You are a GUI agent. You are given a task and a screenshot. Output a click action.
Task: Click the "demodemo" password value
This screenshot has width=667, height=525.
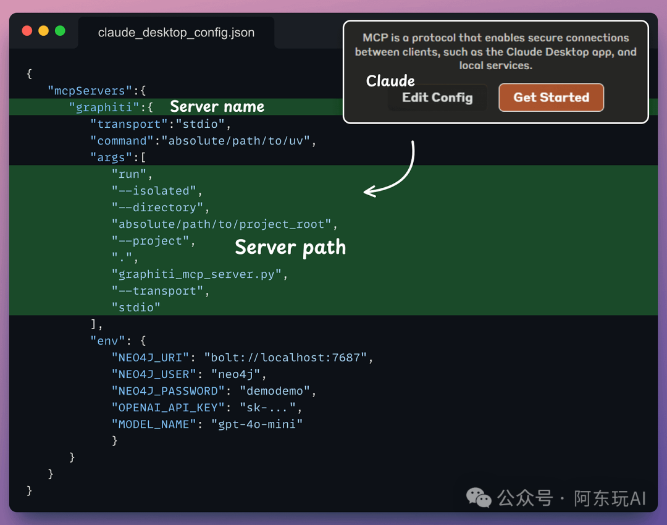275,390
